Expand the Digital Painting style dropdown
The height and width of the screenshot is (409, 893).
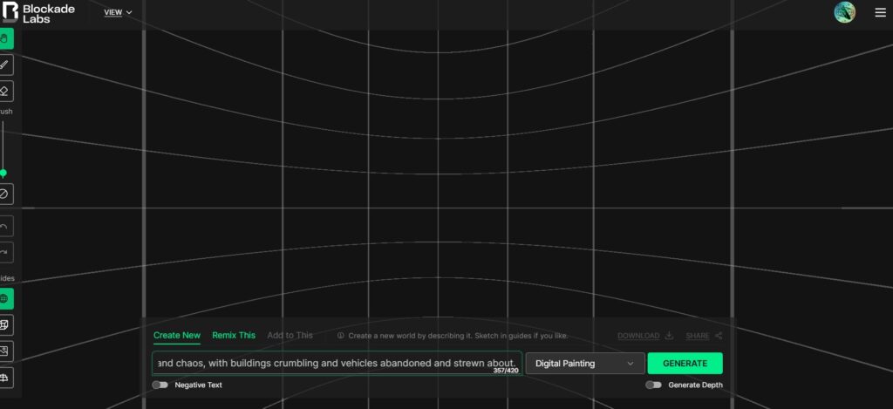[x=584, y=364]
